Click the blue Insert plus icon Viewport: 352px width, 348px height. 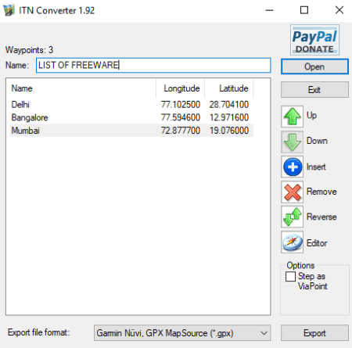[292, 167]
